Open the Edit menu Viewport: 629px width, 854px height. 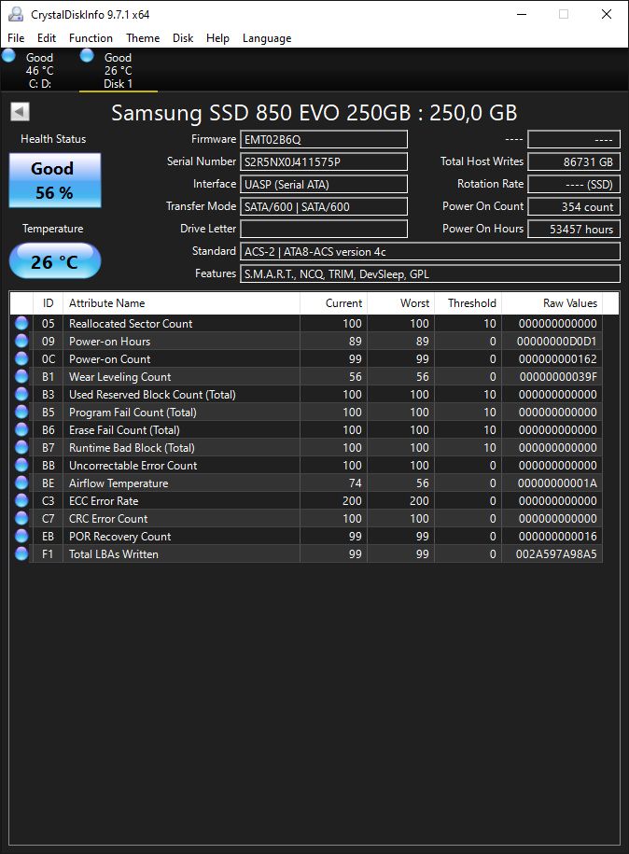(x=47, y=38)
